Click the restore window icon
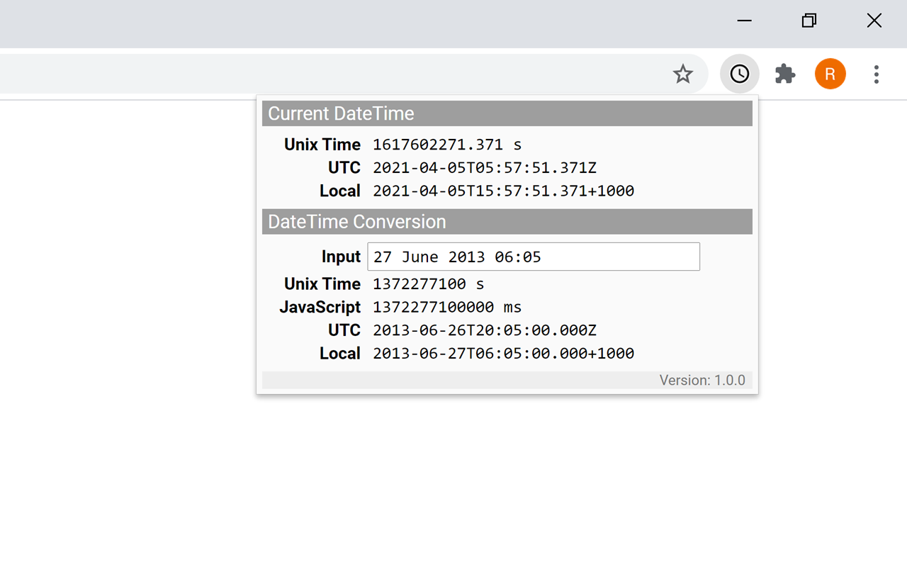The width and height of the screenshot is (907, 567). pyautogui.click(x=809, y=21)
